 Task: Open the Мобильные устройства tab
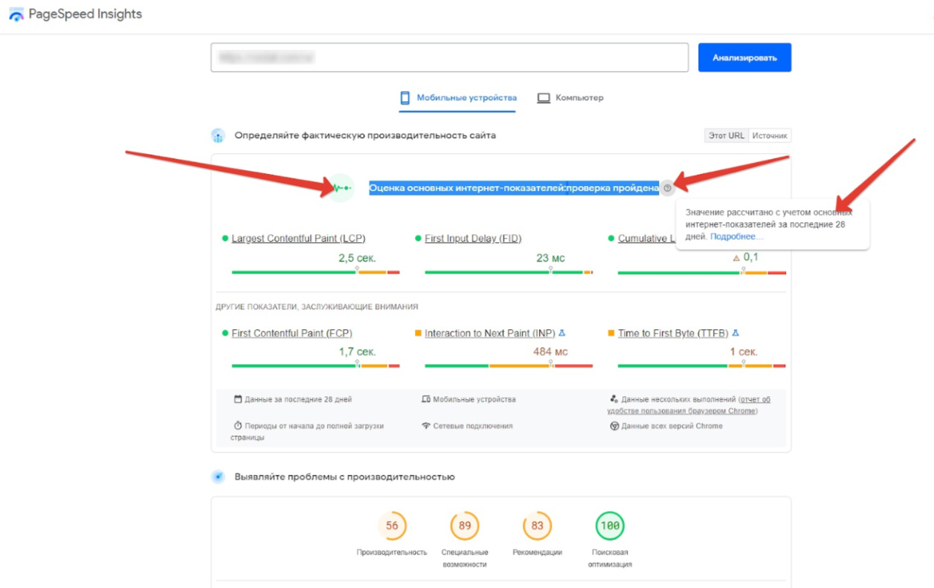457,97
